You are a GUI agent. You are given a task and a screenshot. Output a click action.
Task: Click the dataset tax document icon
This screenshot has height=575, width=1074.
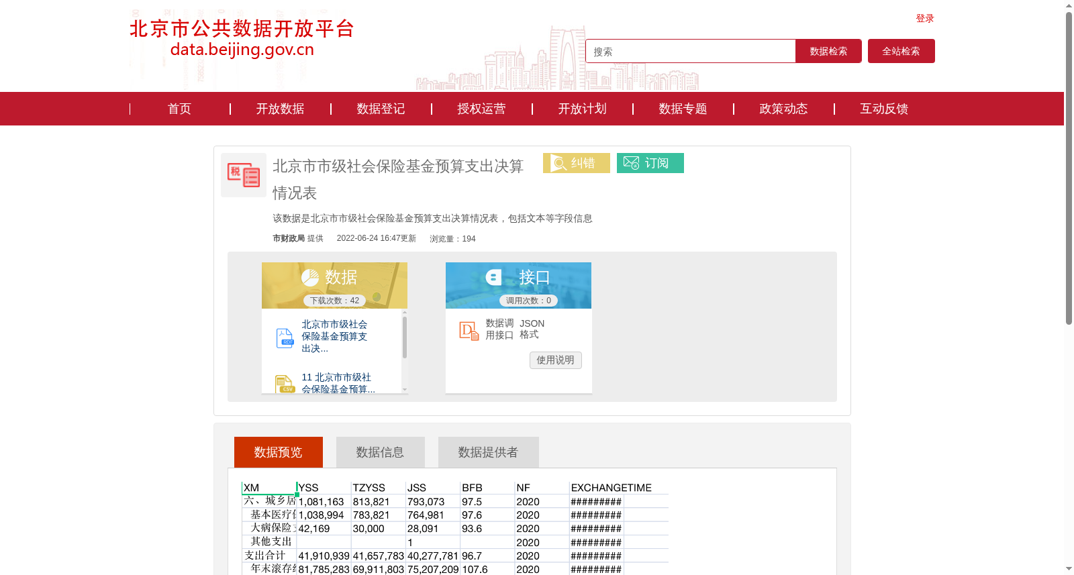244,175
